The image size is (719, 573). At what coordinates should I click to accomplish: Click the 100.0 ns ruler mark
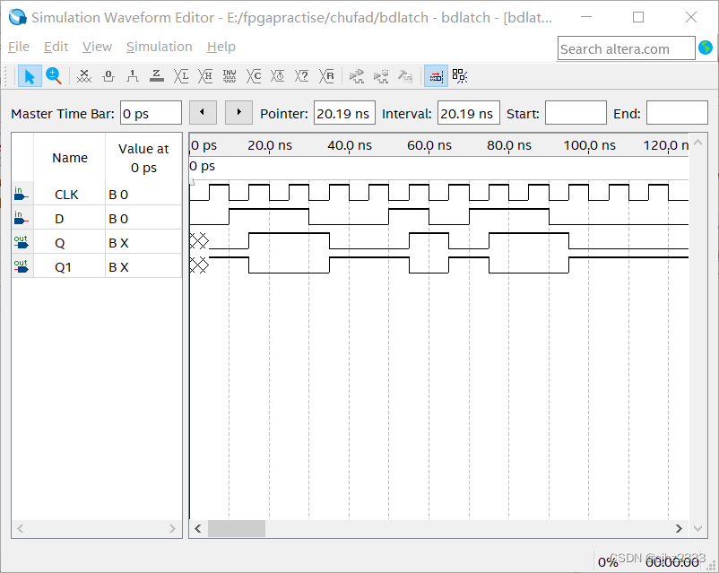[589, 145]
